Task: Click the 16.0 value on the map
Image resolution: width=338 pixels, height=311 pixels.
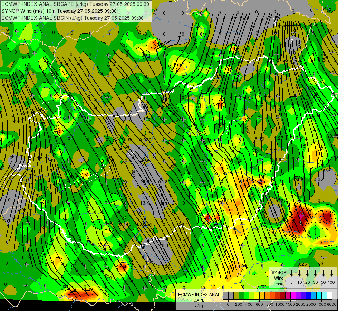Action: click(x=126, y=140)
